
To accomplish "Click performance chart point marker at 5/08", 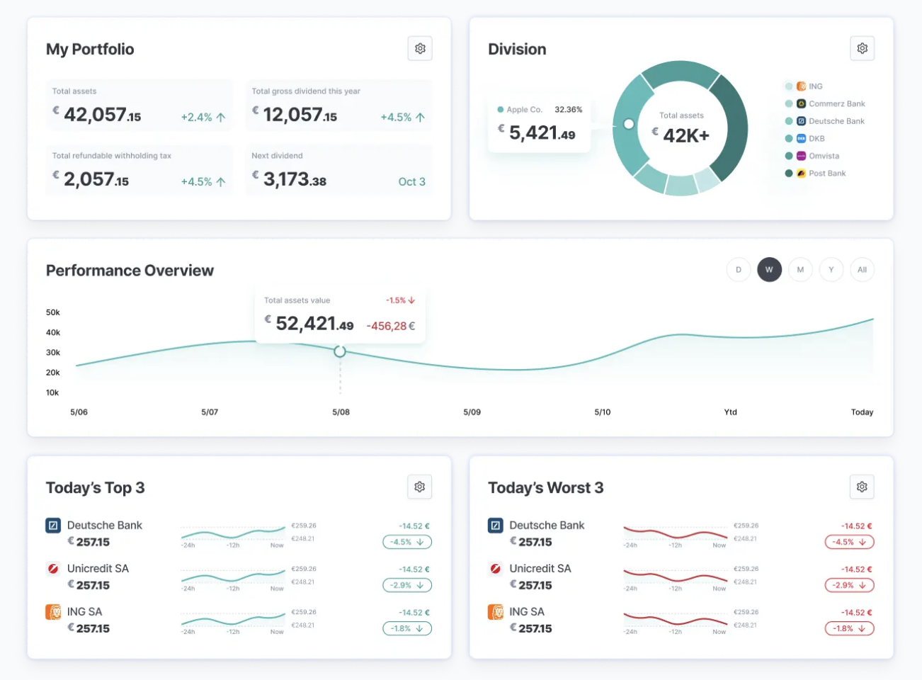I will click(x=340, y=351).
